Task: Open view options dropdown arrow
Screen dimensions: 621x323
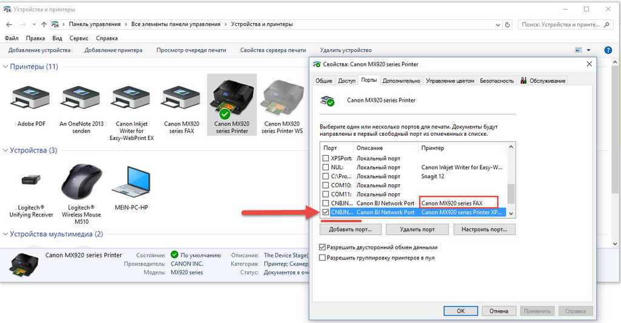Action: click(588, 50)
